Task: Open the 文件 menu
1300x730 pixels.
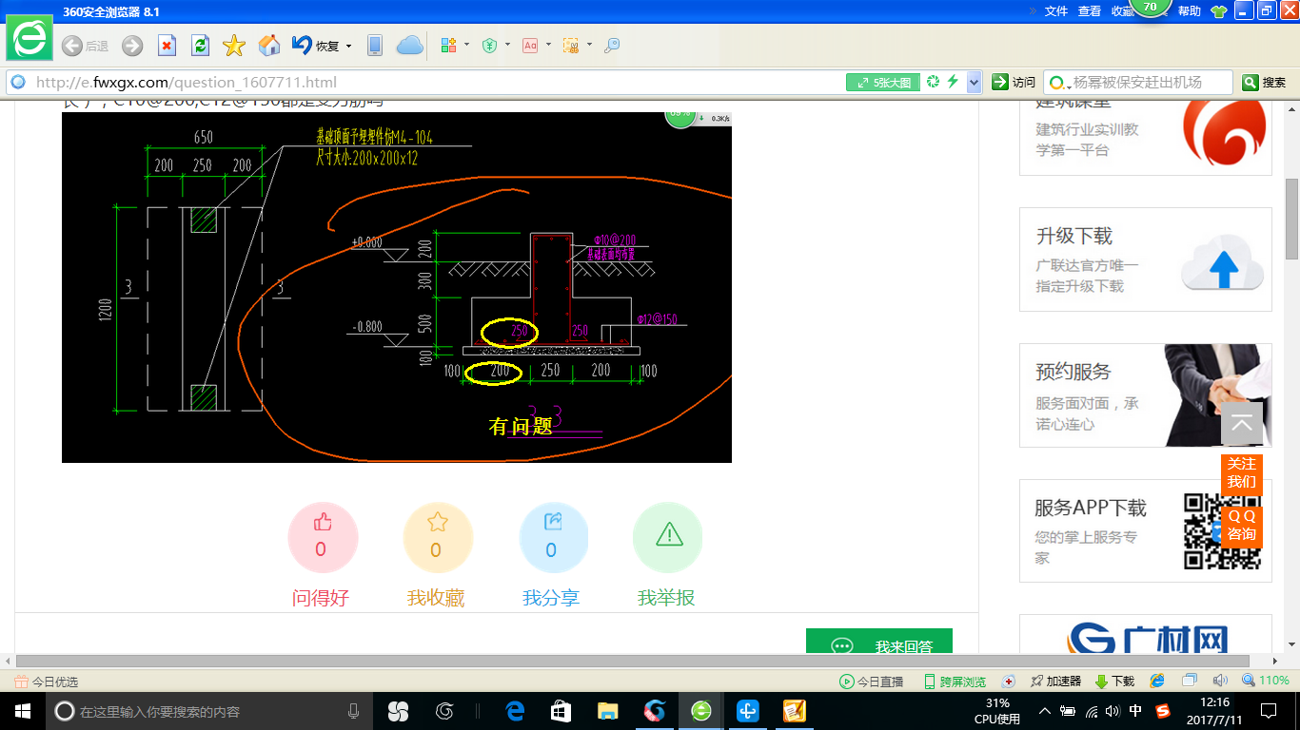Action: coord(1056,11)
